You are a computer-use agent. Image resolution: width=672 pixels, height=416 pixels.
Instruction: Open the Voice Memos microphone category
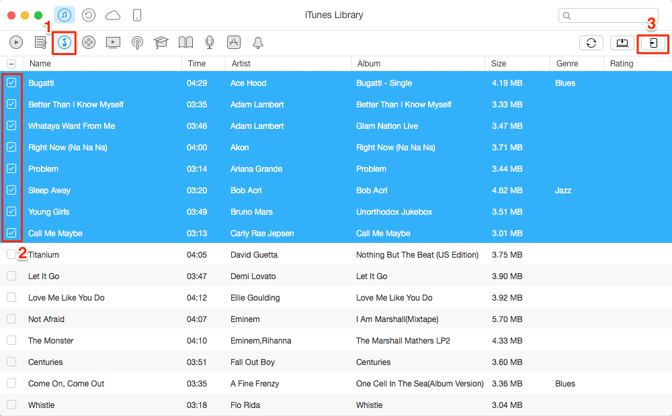(210, 42)
